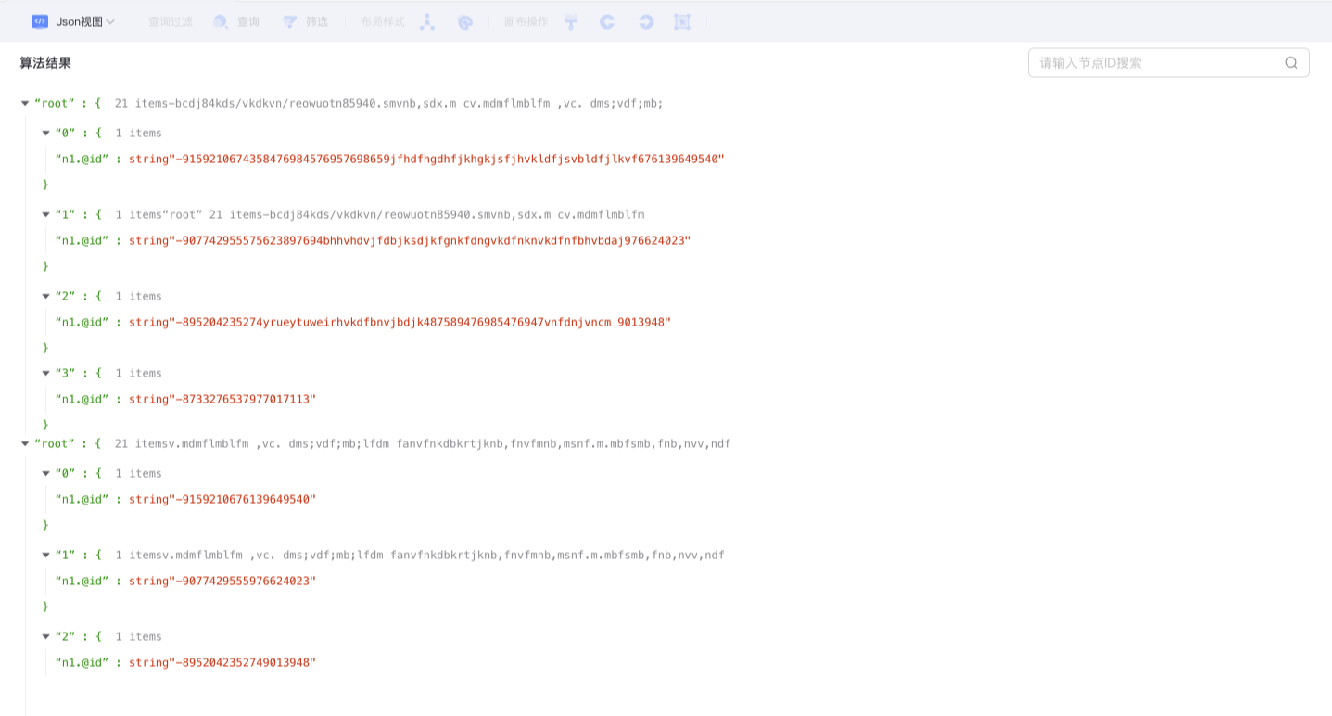Viewport: 1332px width, 716px height.
Task: Select the frame selection icon
Action: point(682,22)
